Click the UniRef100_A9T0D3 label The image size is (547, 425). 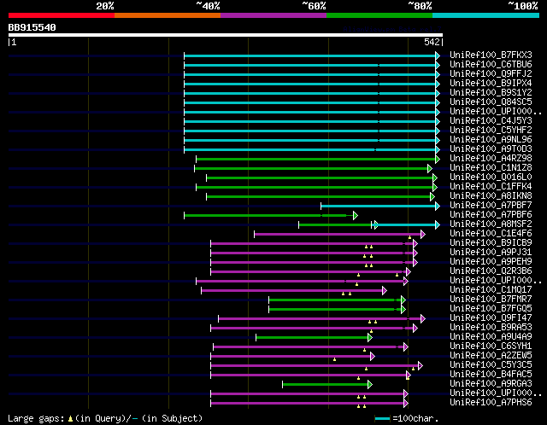point(491,149)
